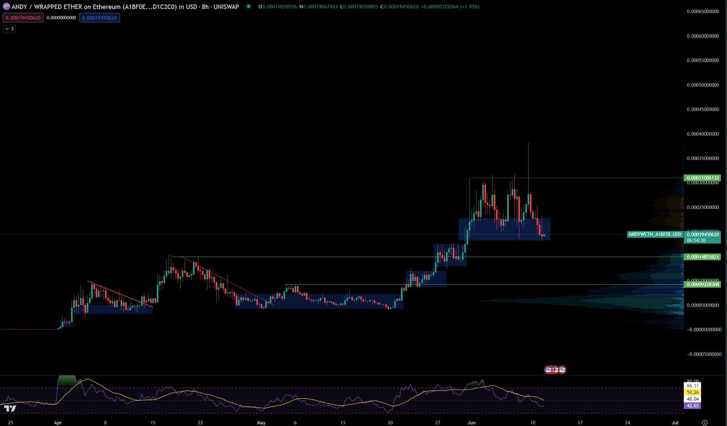Select the green price label 0.00031006132
Screen dimensions: 727x426
pos(703,178)
